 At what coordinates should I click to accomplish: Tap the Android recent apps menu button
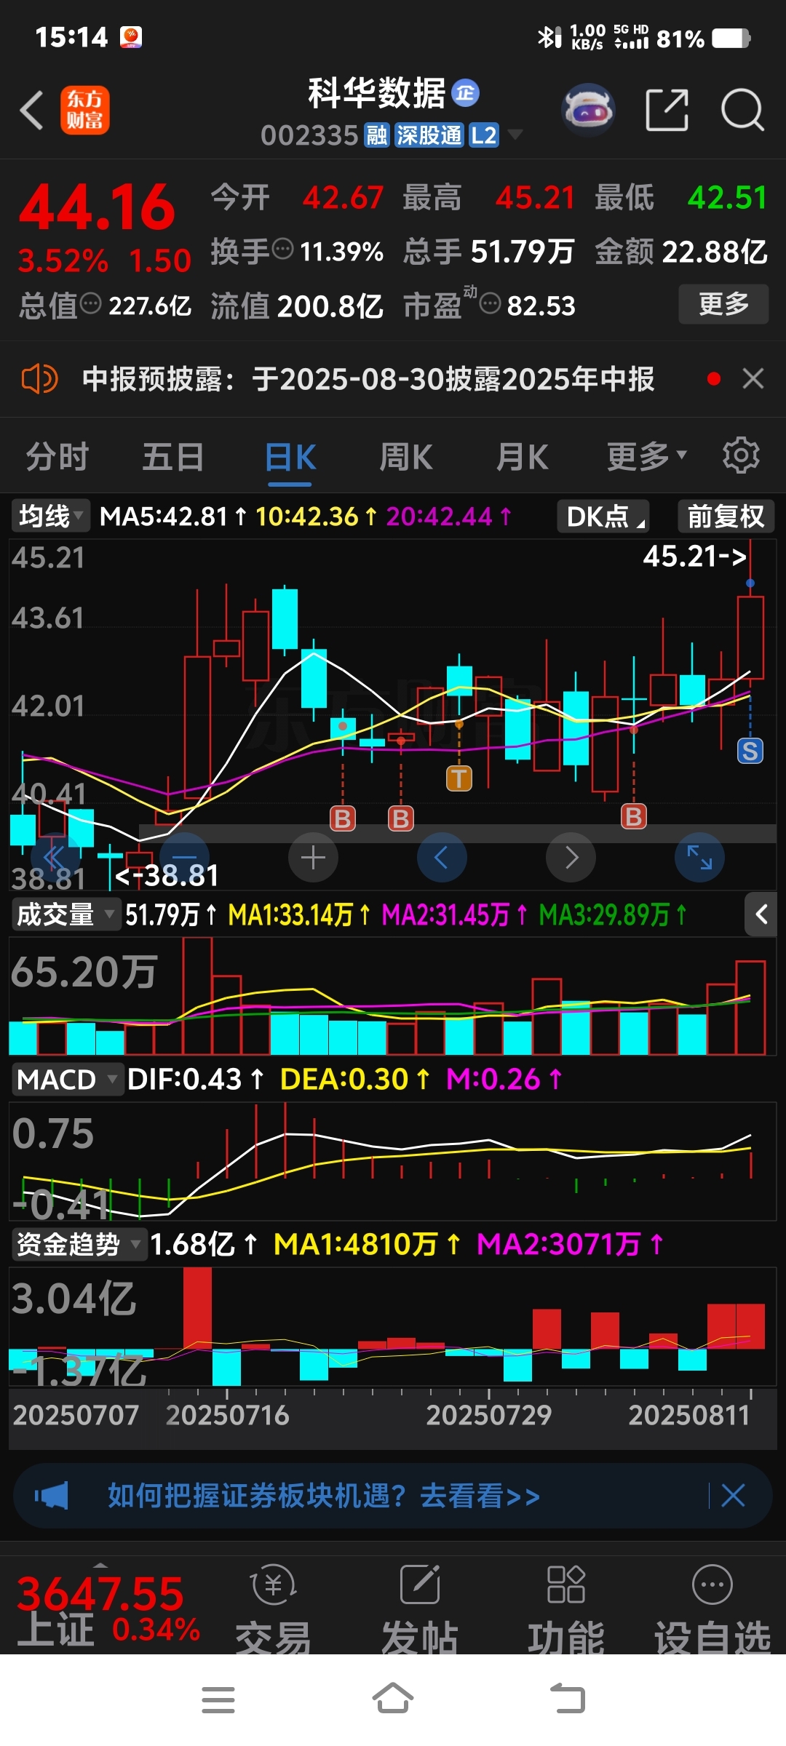(218, 1699)
